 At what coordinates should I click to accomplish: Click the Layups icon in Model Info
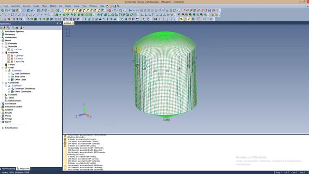(6, 64)
